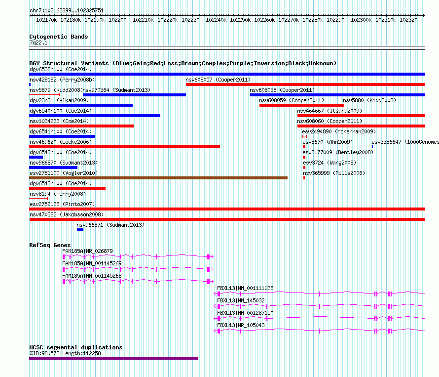Click the RefSeq Genes track title
Screen dimensions: 439x377
[x=50, y=245]
